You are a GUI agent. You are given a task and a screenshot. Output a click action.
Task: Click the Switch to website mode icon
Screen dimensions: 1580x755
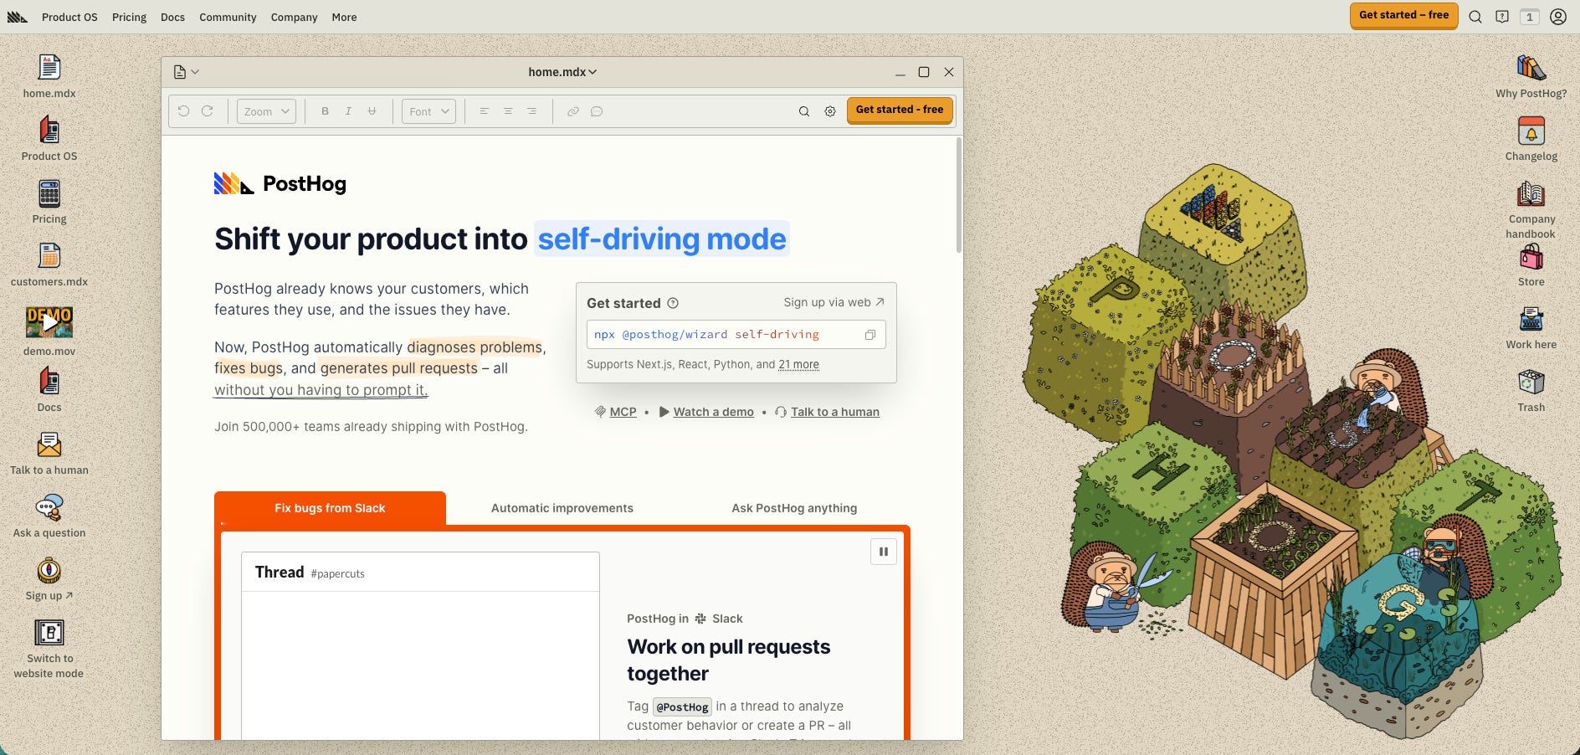49,633
